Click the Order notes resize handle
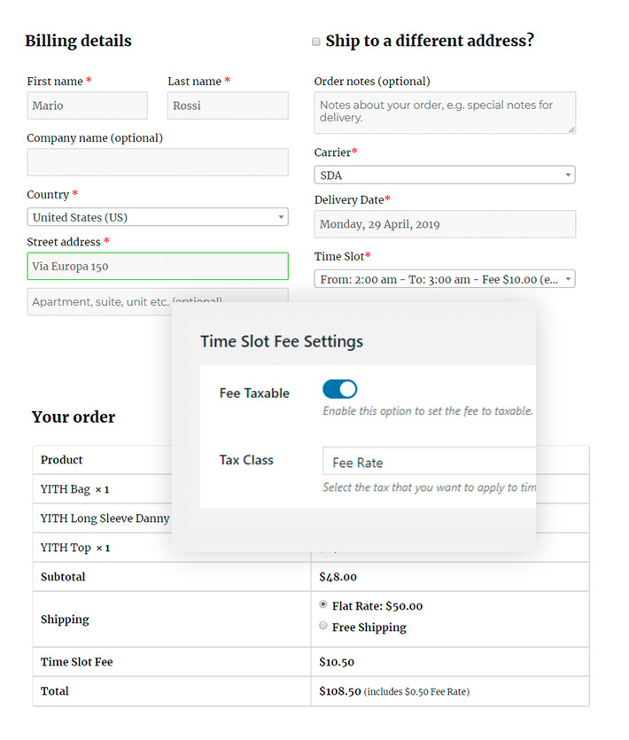 tap(571, 129)
